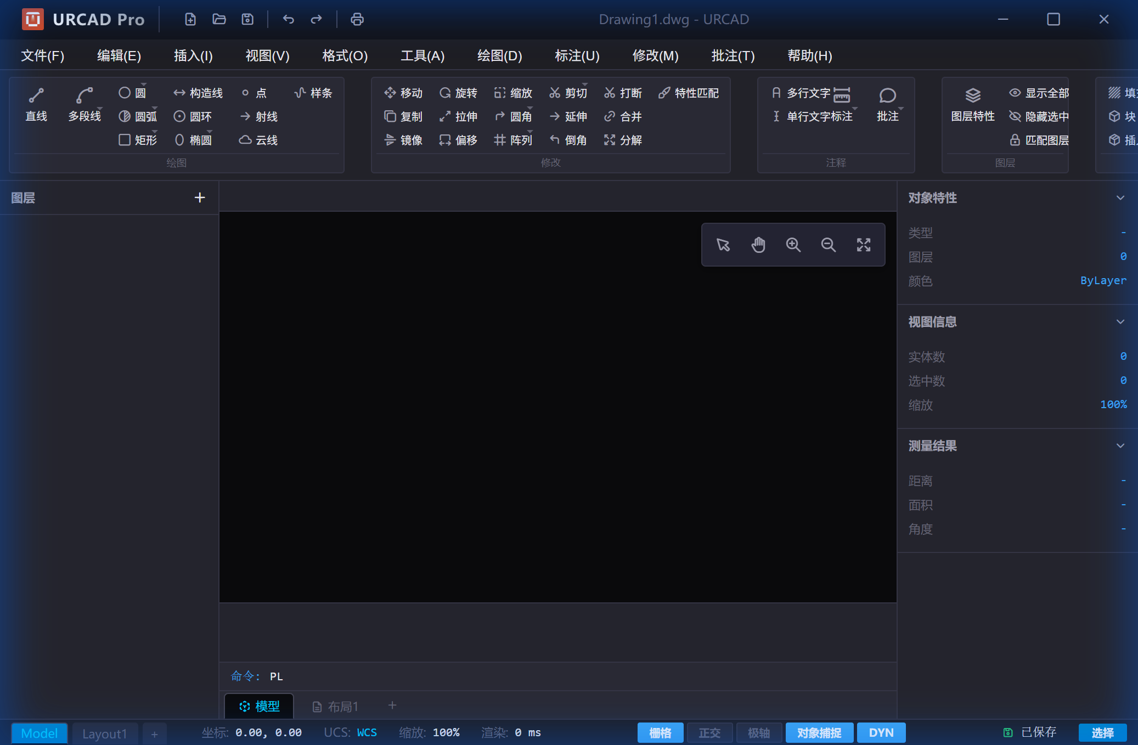Click the 选择 button in status bar
1138x745 pixels.
[x=1102, y=733]
